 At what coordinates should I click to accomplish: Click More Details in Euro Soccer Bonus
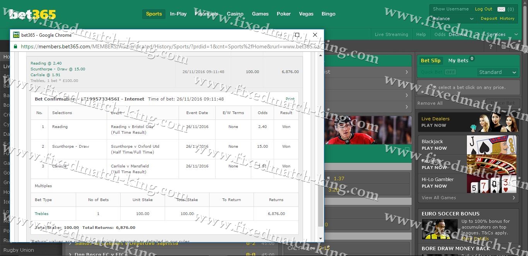[475, 239]
